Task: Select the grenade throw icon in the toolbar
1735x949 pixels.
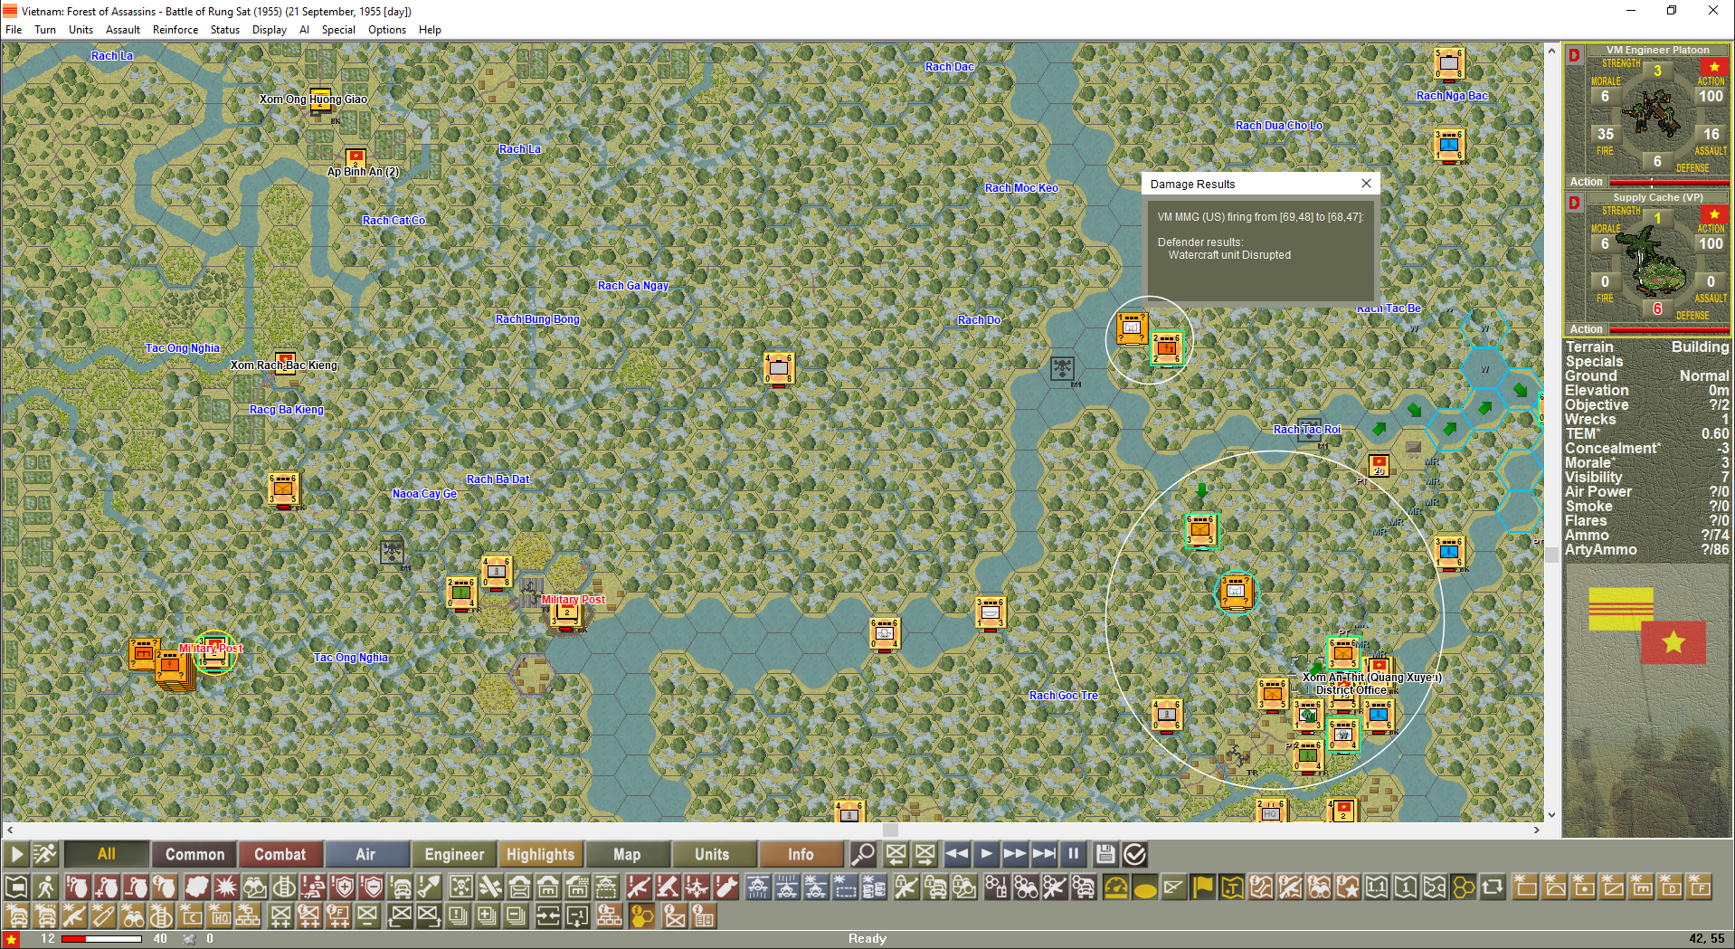Action: click(76, 887)
